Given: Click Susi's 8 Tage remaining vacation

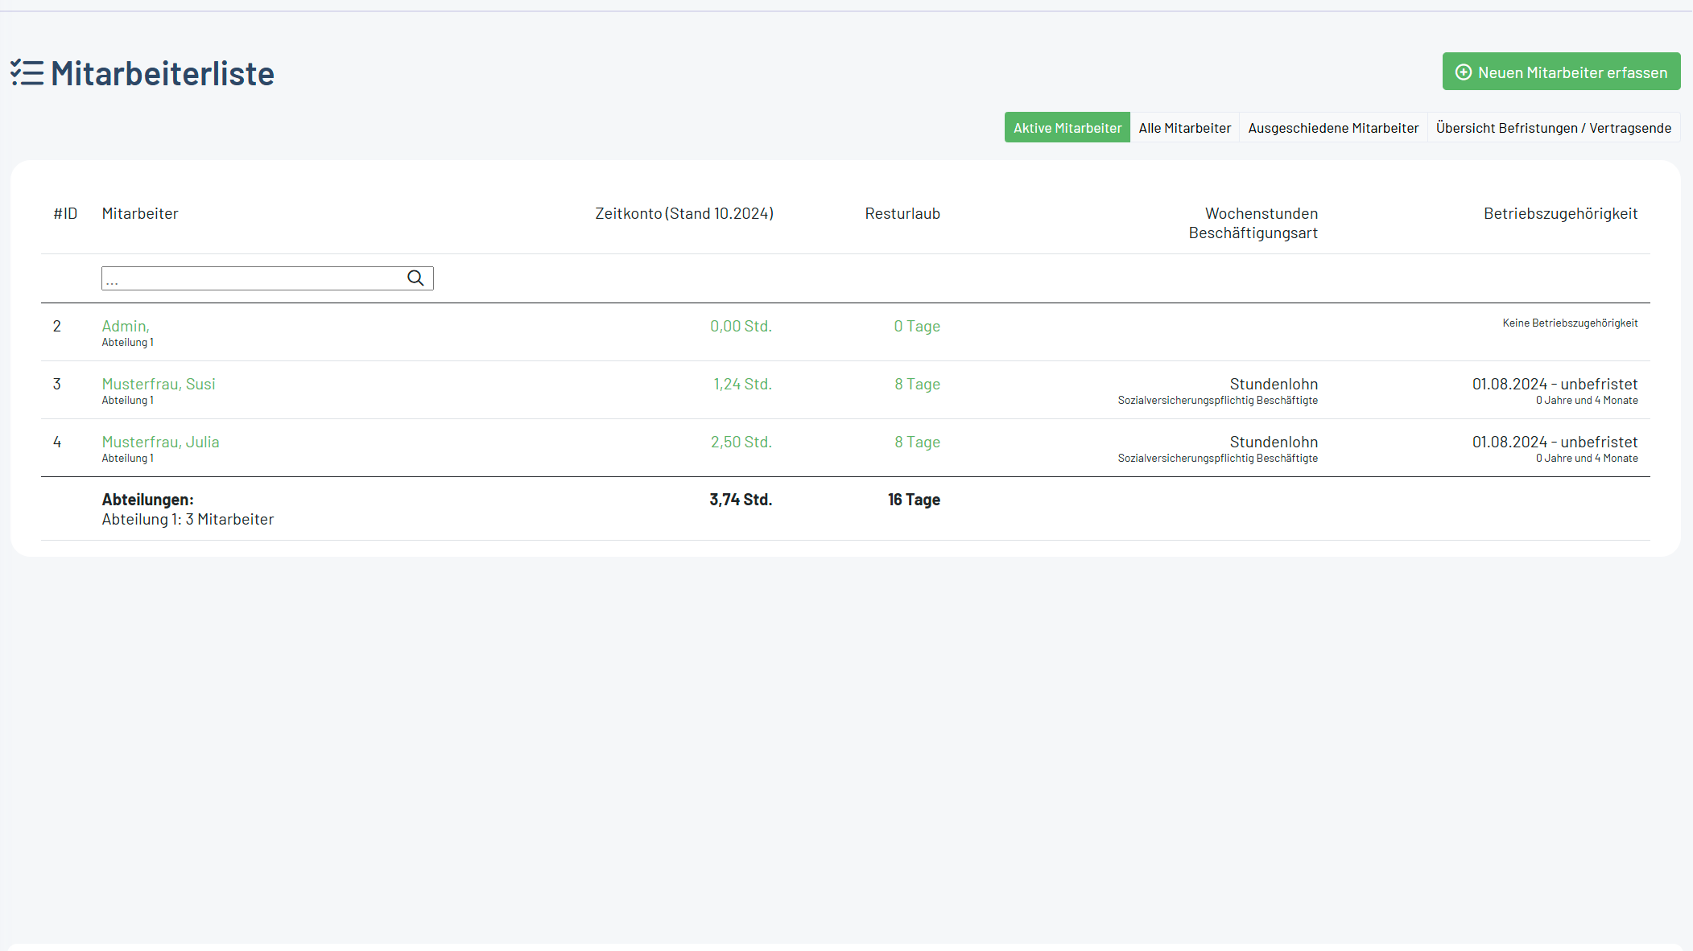Looking at the screenshot, I should [x=917, y=384].
